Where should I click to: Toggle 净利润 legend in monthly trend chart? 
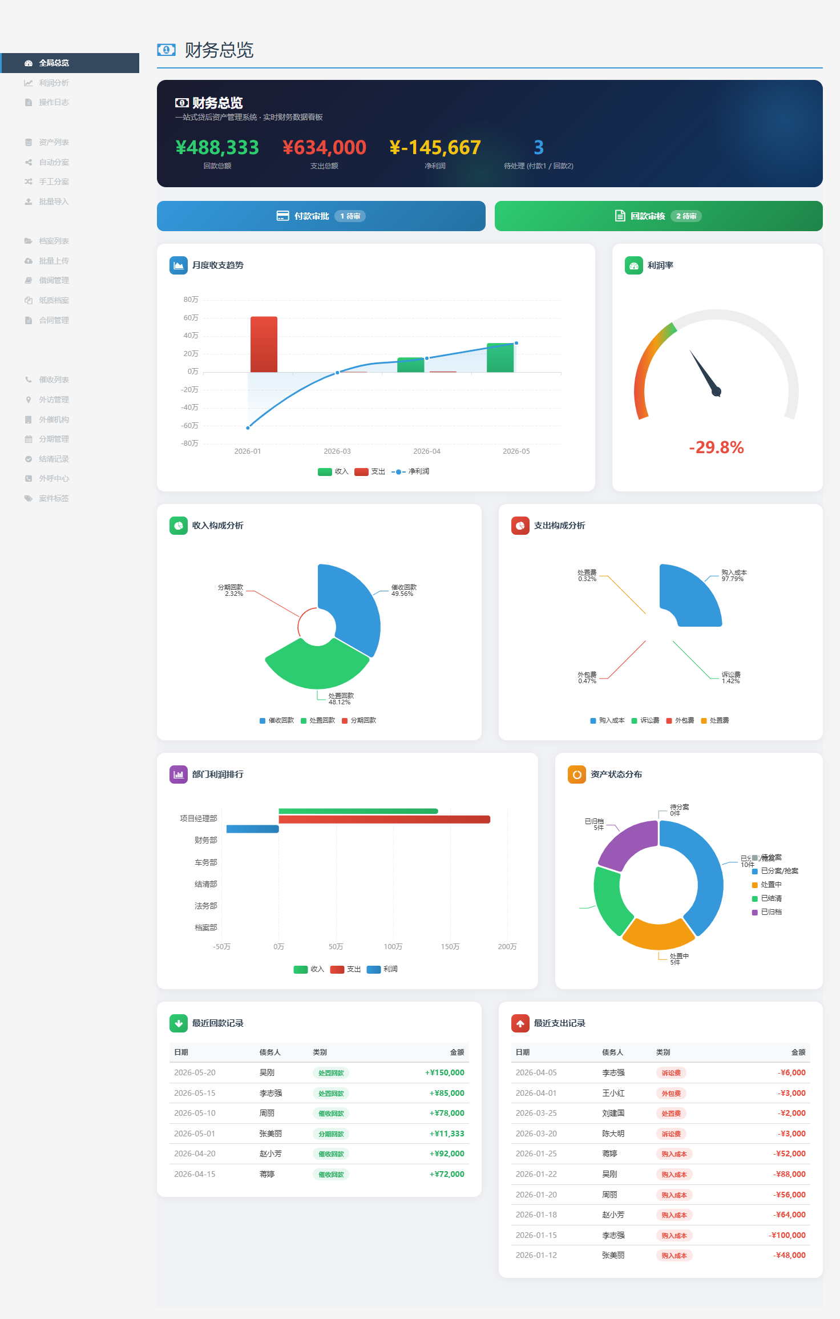pyautogui.click(x=410, y=471)
